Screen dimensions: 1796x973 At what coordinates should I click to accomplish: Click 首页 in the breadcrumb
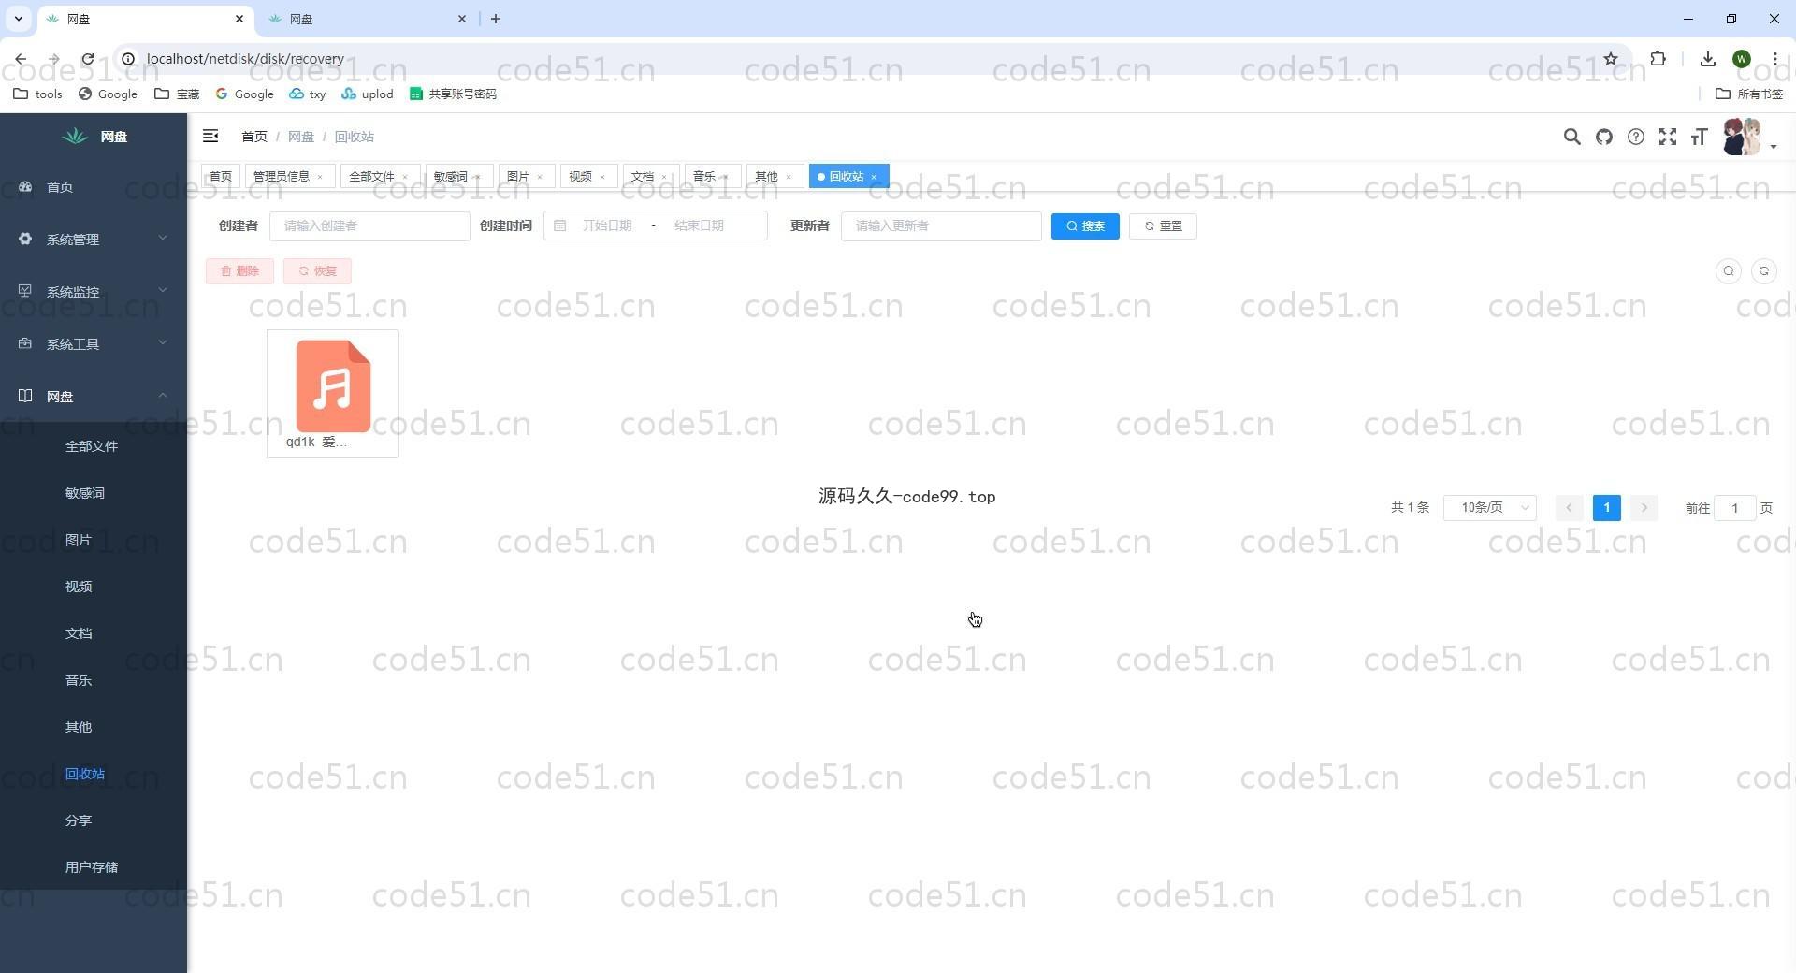[x=254, y=137]
